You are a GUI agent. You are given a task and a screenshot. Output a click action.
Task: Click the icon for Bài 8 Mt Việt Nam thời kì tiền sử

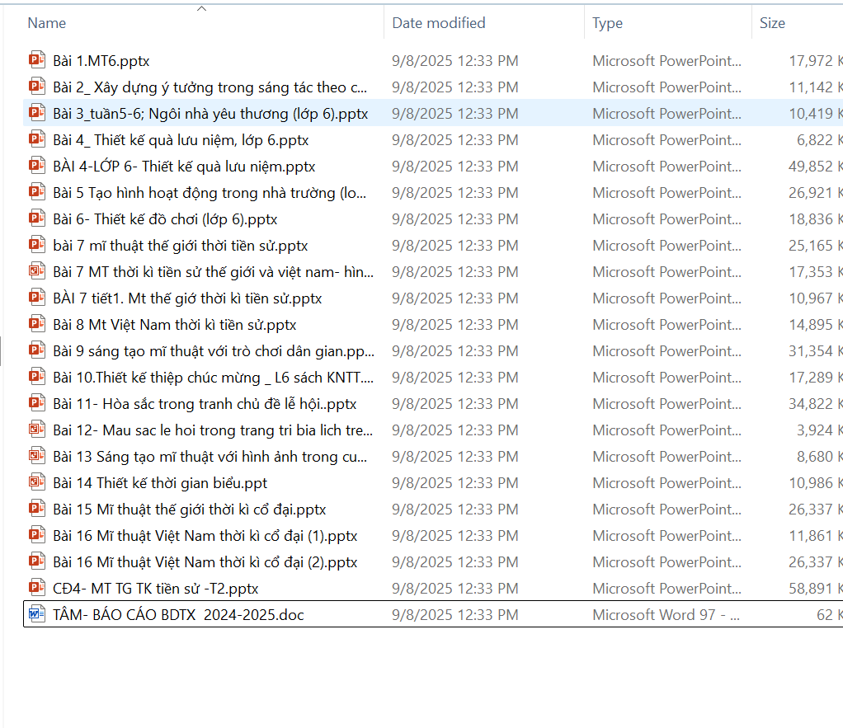(x=36, y=324)
